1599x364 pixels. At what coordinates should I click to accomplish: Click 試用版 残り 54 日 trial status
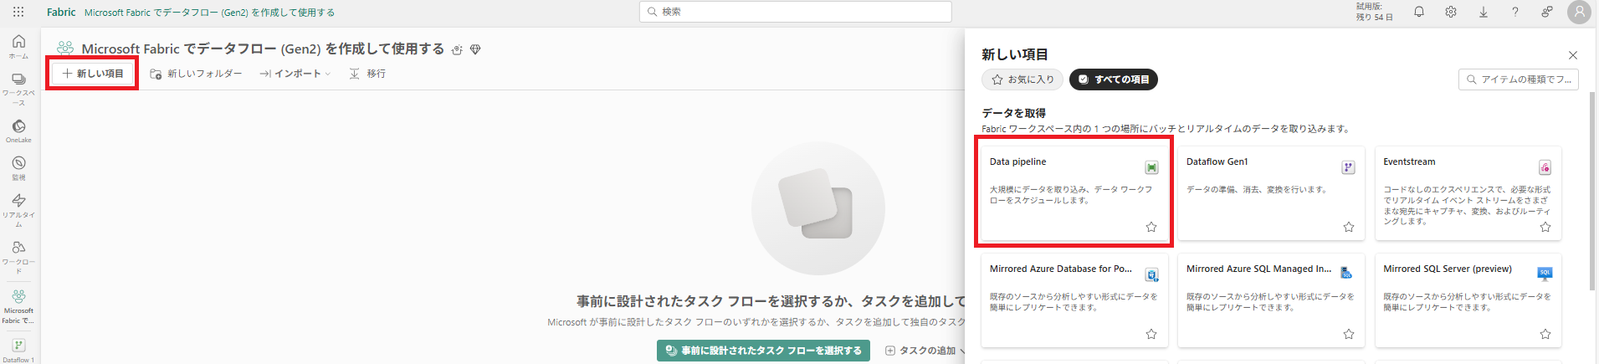tap(1374, 12)
